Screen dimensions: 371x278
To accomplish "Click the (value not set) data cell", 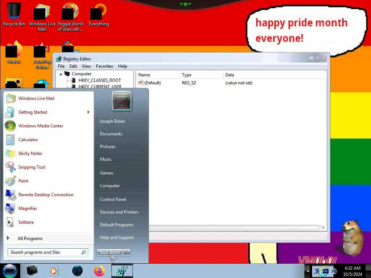I will [239, 83].
